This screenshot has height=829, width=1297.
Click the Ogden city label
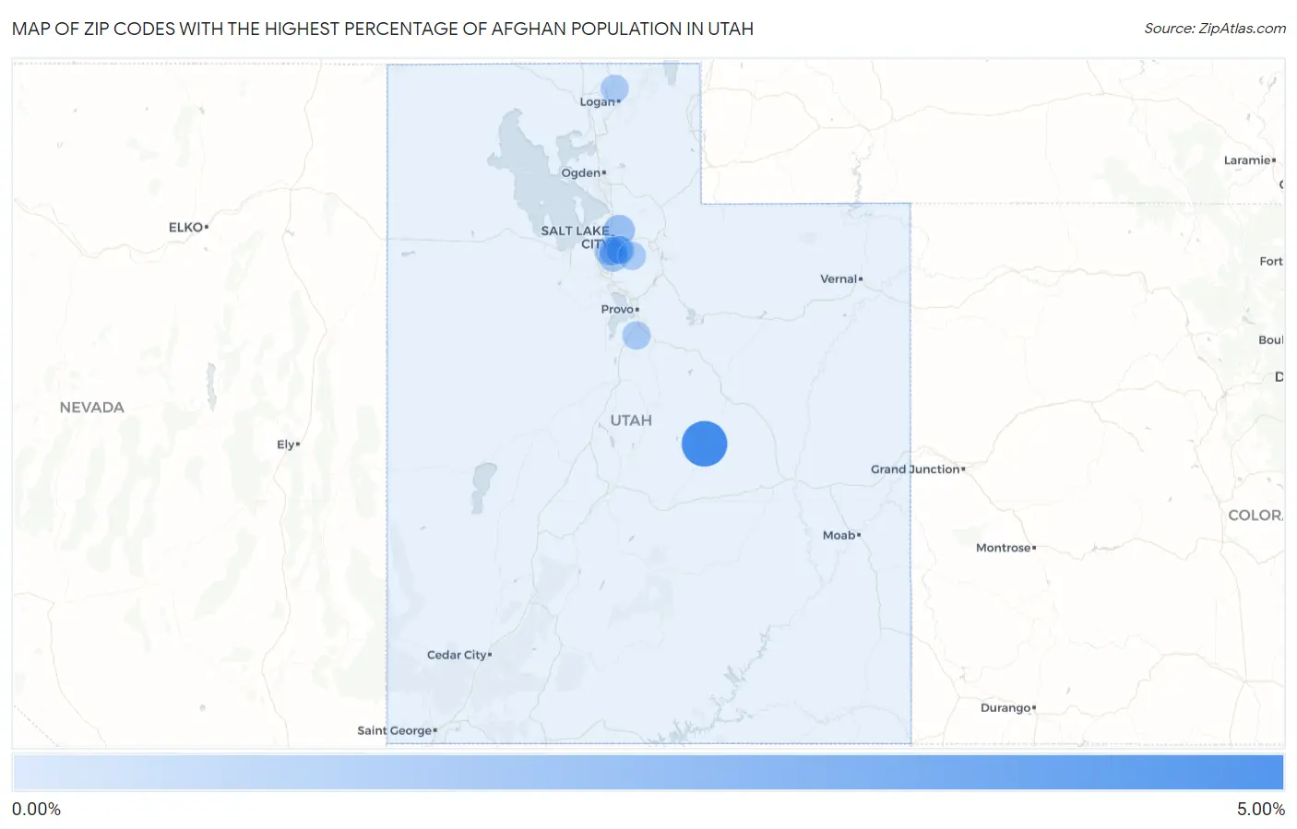[x=583, y=172]
